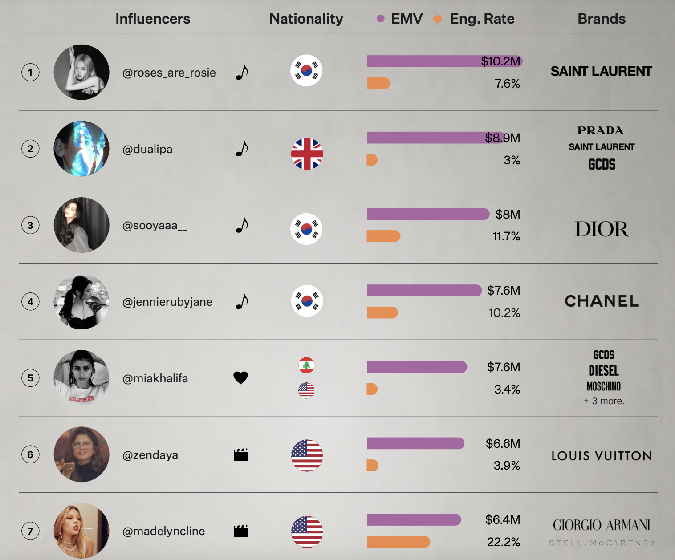The height and width of the screenshot is (560, 675).
Task: Open the @dualipa profile handle
Action: [x=147, y=149]
